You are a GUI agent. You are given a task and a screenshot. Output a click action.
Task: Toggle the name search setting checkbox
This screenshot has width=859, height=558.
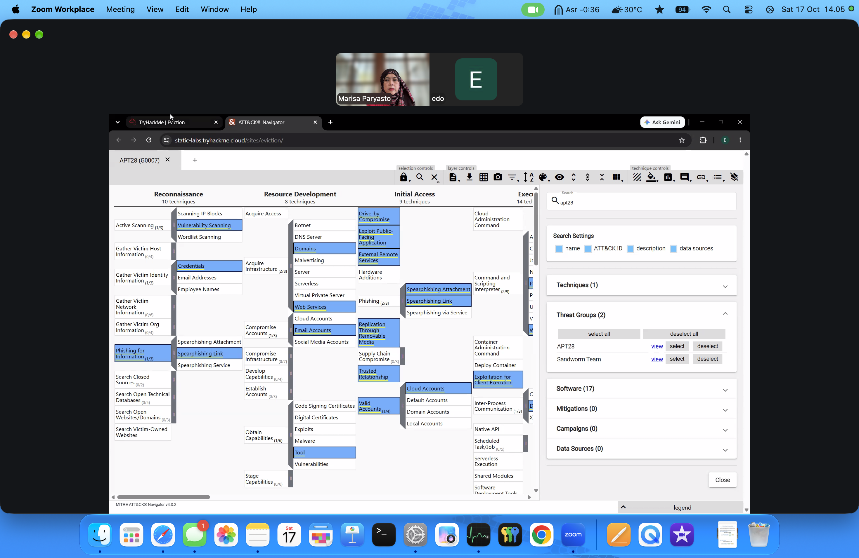pyautogui.click(x=559, y=248)
